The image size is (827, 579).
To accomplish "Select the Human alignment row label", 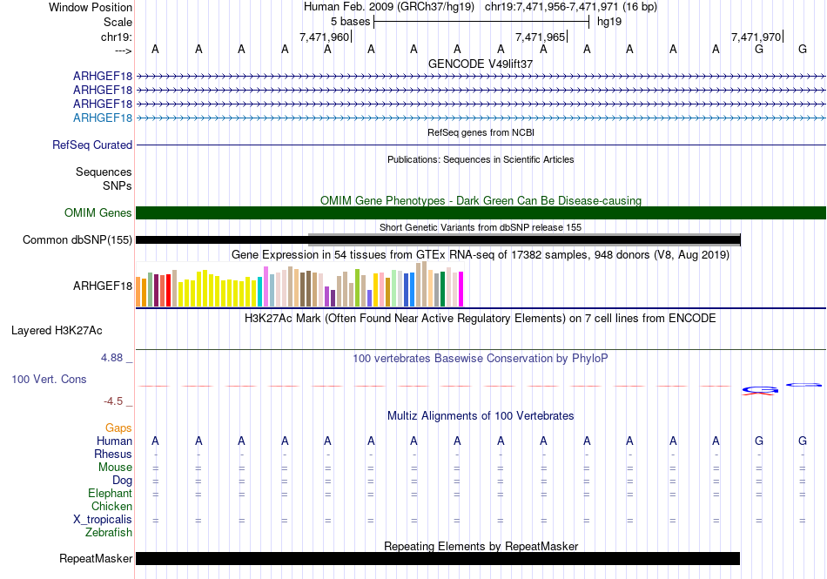I will click(x=114, y=441).
